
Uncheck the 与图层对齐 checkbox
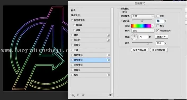click(x=158, y=31)
